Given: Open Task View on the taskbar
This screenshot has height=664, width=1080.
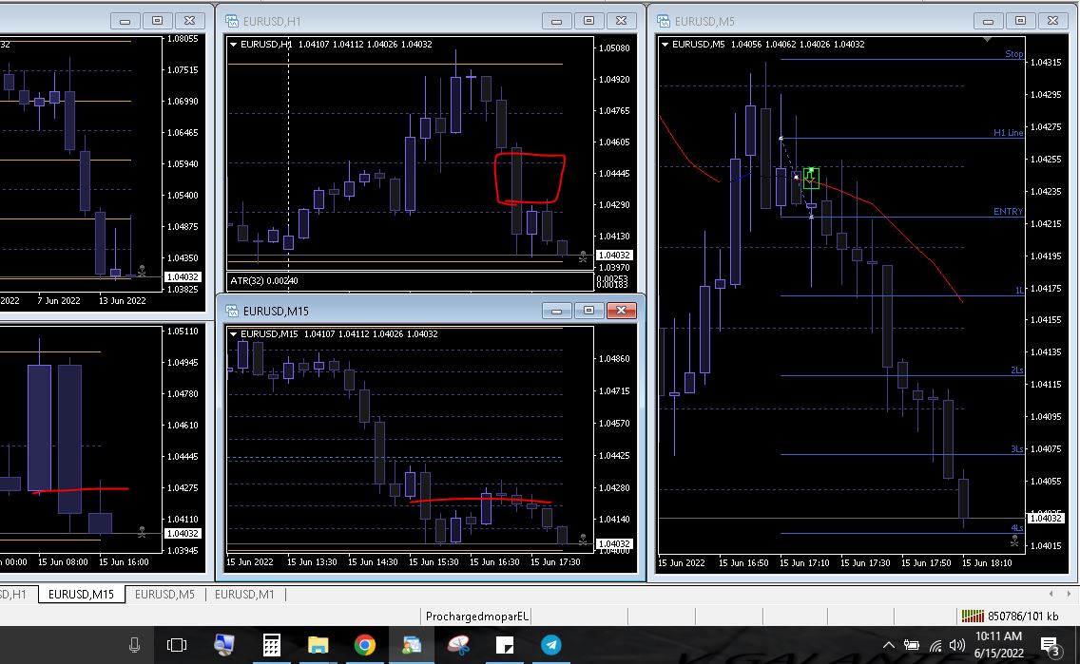Looking at the screenshot, I should tap(177, 645).
